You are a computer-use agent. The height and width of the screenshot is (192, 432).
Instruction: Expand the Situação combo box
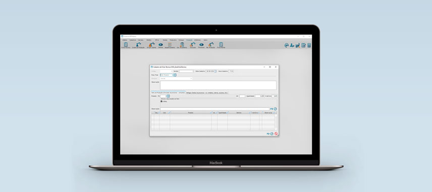(176, 79)
